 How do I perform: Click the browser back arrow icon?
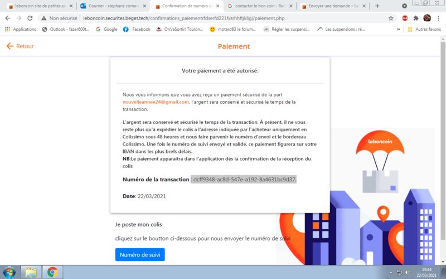click(x=8, y=18)
